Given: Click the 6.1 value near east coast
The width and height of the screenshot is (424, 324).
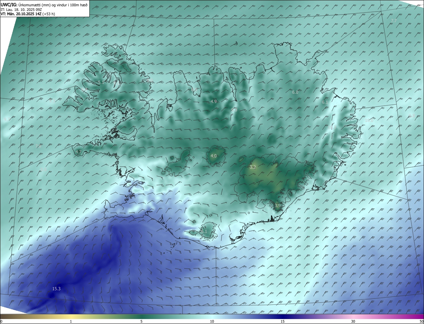Looking at the screenshot, I should 325,103.
